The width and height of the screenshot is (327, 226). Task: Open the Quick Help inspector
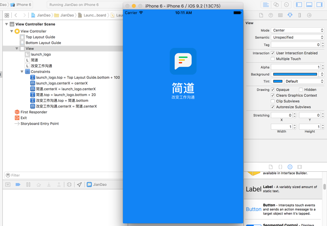[x=271, y=15]
